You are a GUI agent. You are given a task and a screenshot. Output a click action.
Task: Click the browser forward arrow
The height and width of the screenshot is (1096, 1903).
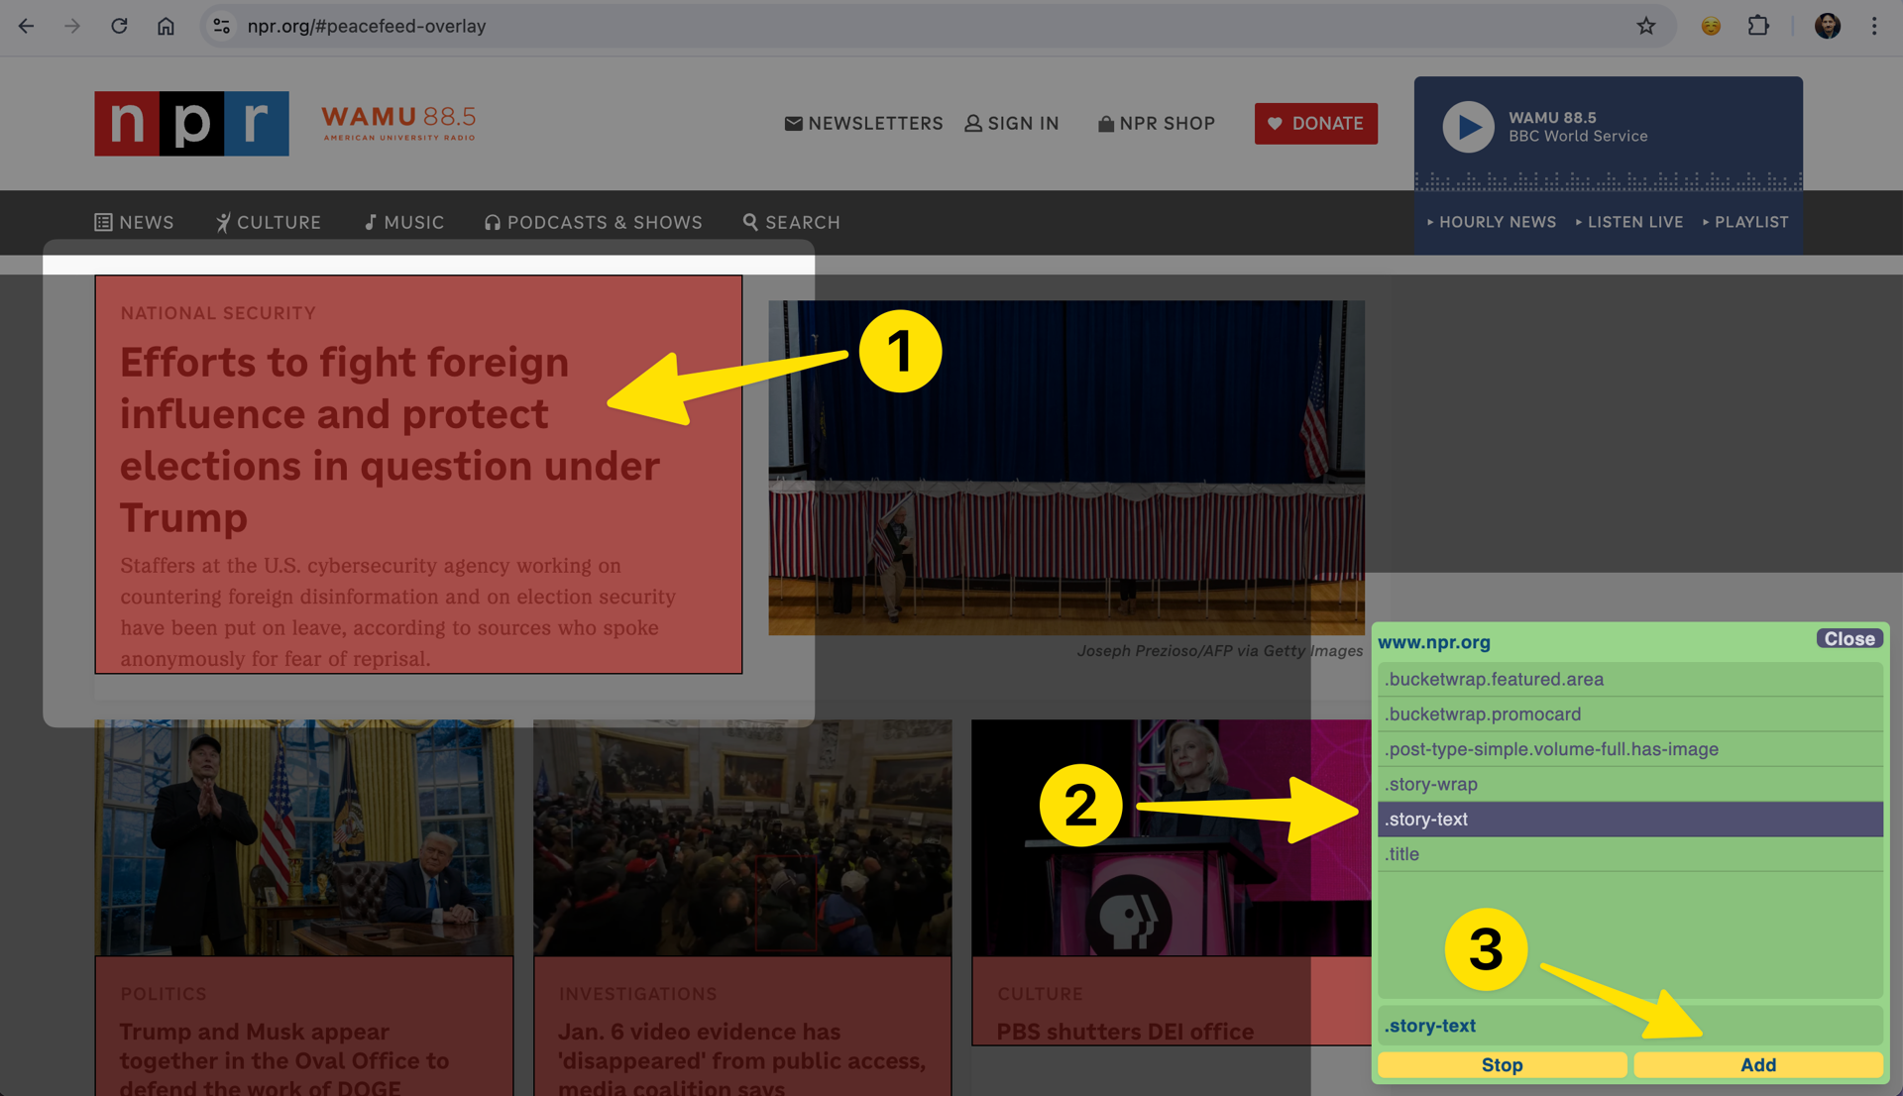[72, 26]
